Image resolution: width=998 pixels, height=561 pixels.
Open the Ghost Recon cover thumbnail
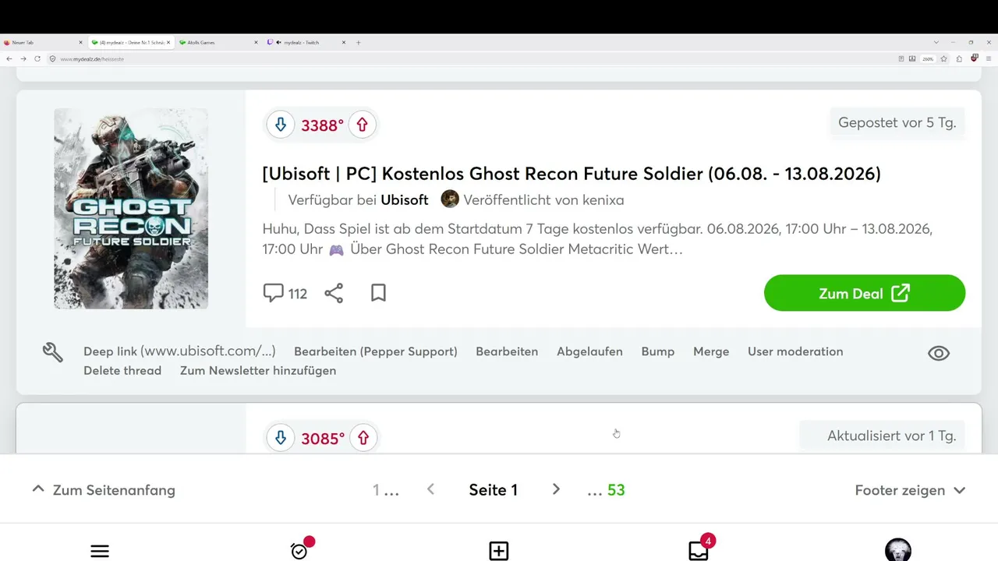[x=131, y=209]
